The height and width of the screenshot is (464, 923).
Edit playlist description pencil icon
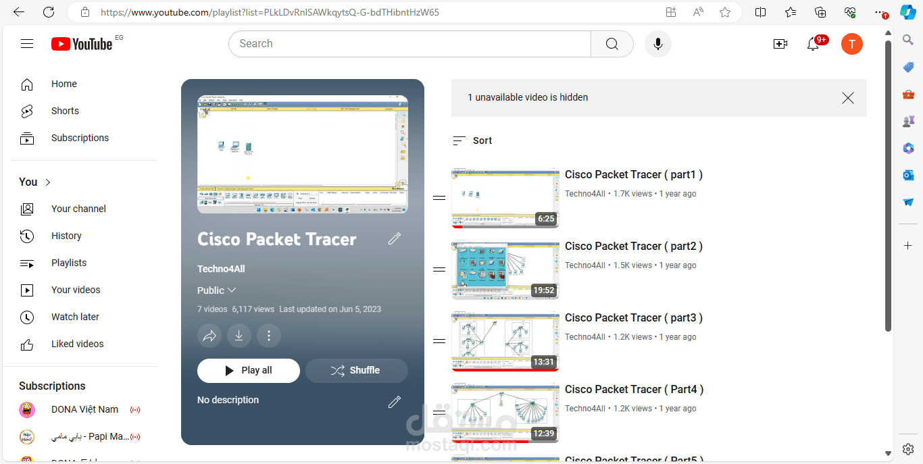pyautogui.click(x=395, y=402)
